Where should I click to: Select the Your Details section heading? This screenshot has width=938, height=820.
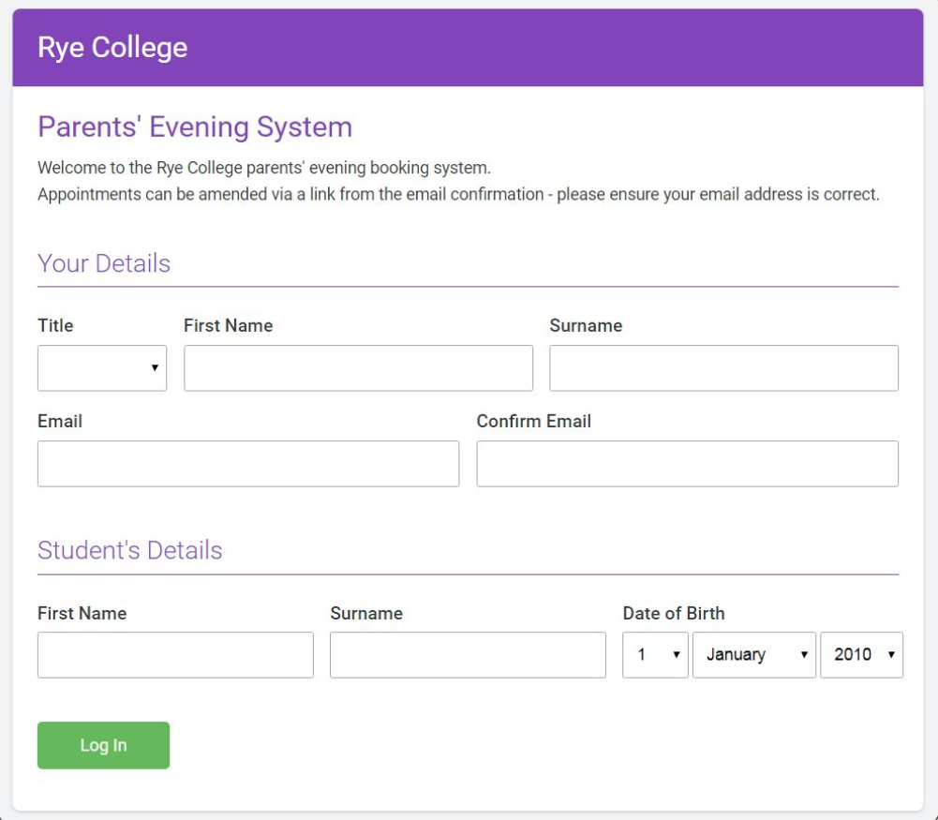click(x=104, y=263)
